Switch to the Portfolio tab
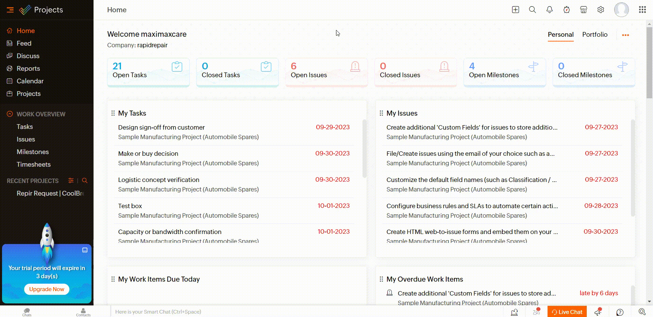Image resolution: width=653 pixels, height=317 pixels. click(595, 35)
